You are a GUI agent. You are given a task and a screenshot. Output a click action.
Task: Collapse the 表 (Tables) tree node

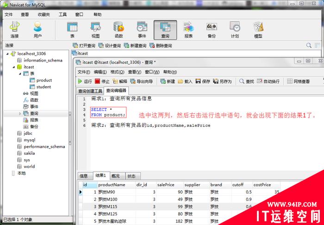point(20,74)
